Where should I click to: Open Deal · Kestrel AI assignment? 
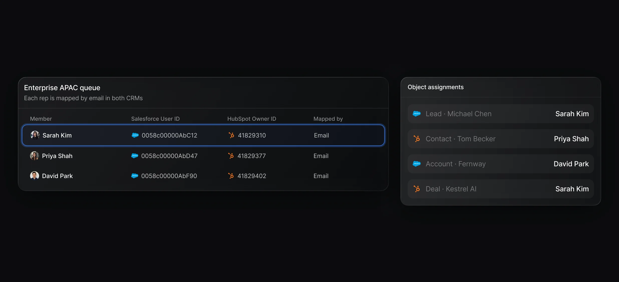[501, 189]
